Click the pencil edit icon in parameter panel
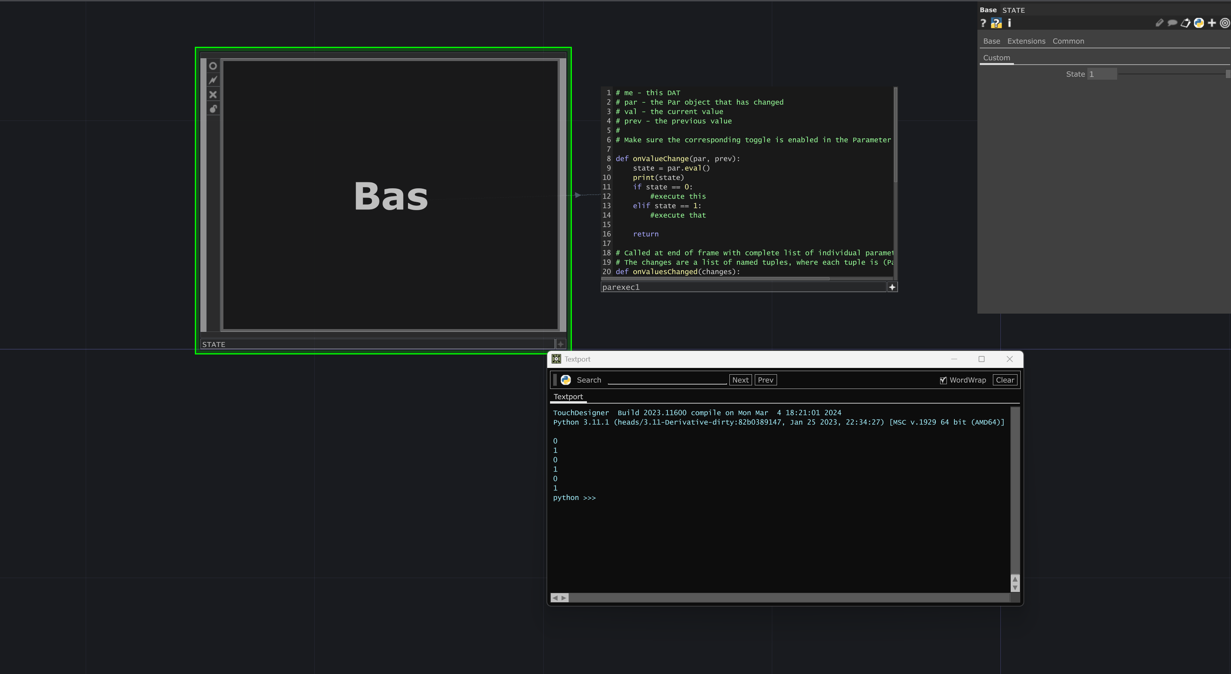This screenshot has width=1231, height=674. click(x=1159, y=23)
